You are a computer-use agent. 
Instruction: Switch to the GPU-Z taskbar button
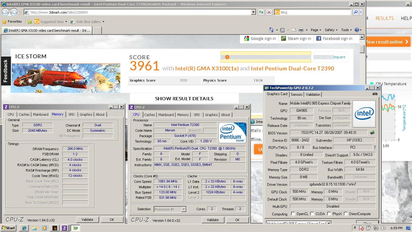pos(76,228)
